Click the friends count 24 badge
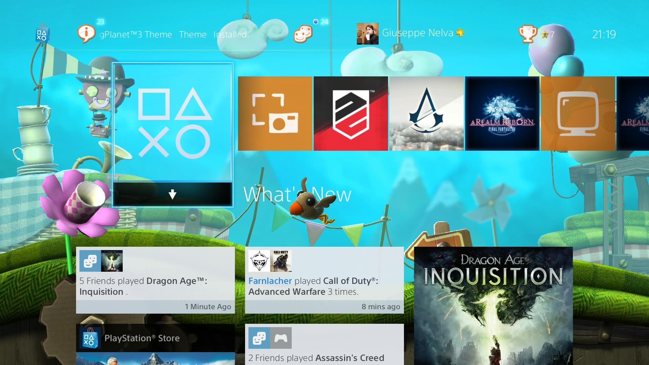 (324, 22)
